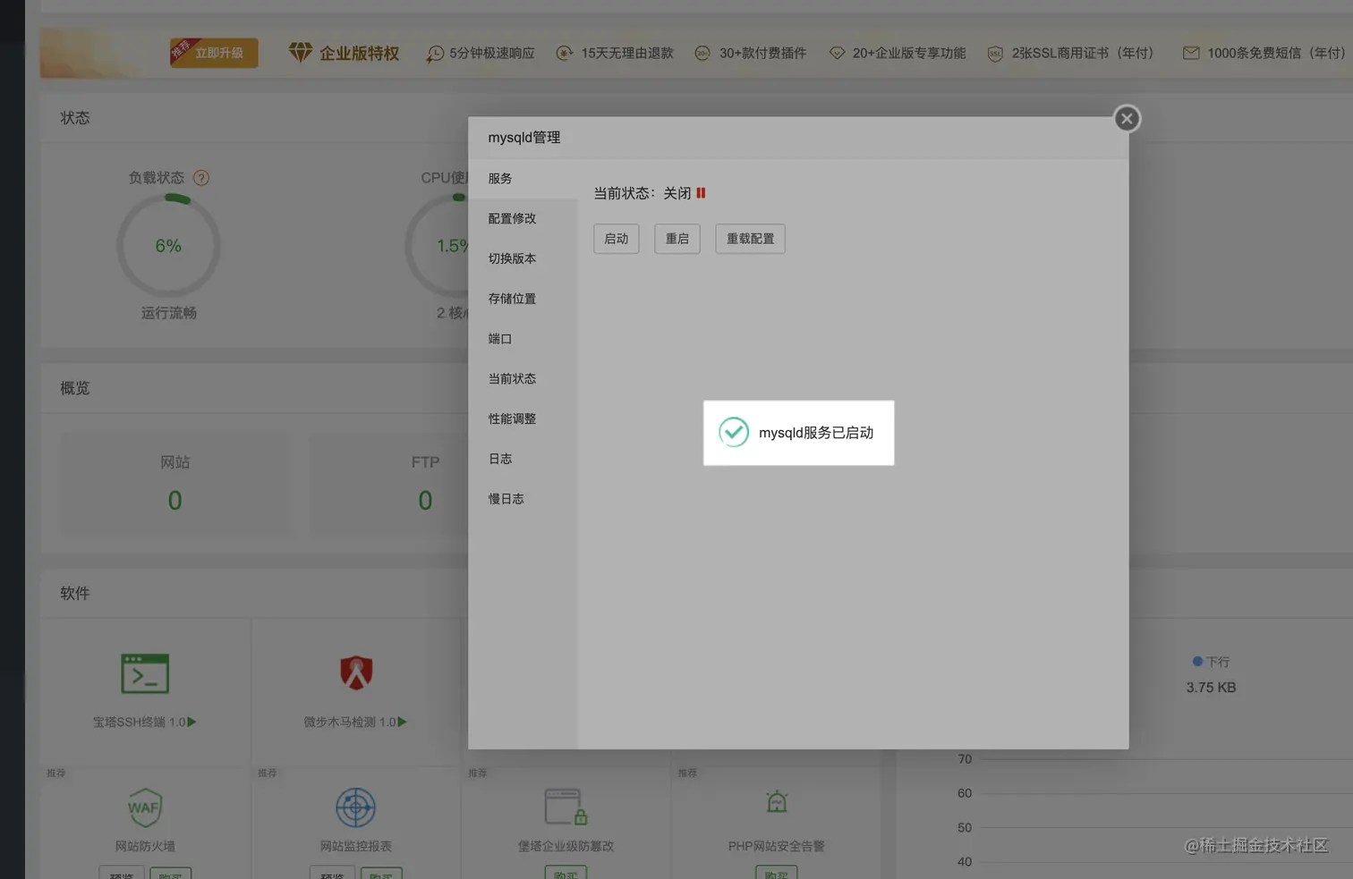Select the 慢日志 tab
This screenshot has height=879, width=1353.
point(506,498)
